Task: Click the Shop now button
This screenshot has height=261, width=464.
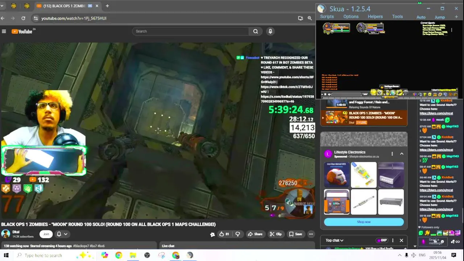Action: [x=364, y=222]
